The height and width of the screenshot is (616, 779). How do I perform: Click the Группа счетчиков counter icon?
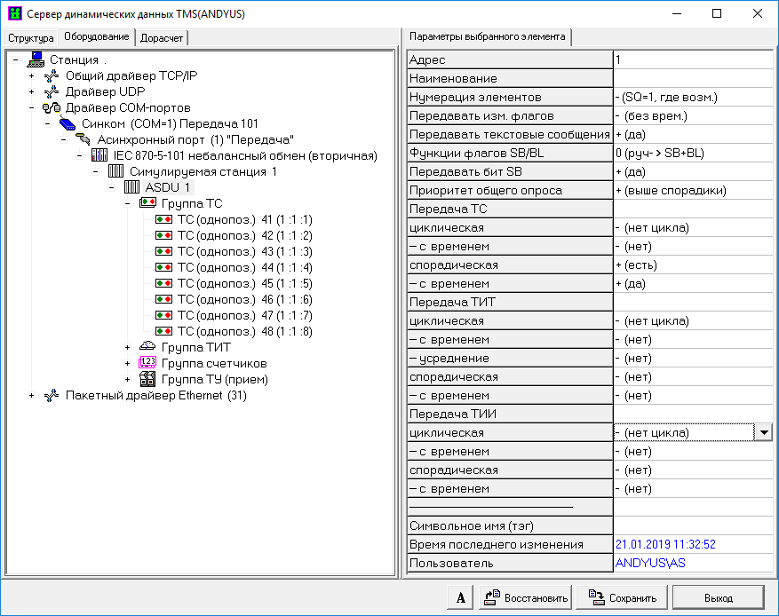coord(147,363)
